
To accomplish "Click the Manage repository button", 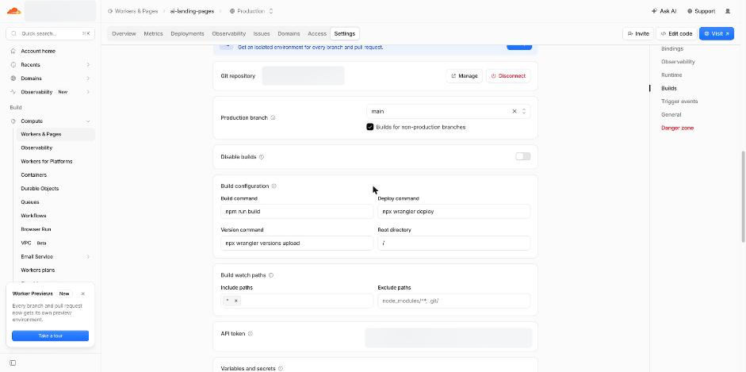I will [464, 76].
